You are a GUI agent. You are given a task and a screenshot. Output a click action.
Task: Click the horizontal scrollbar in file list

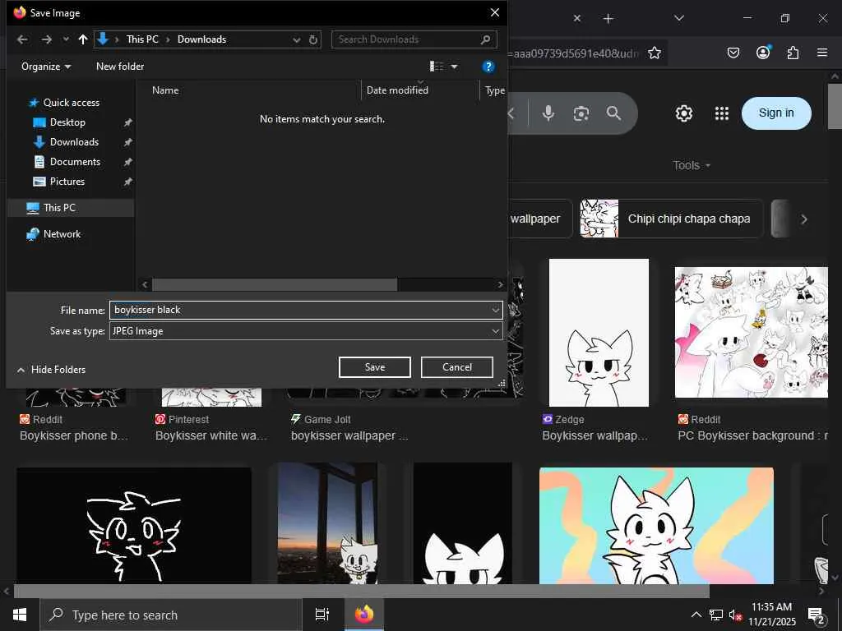tap(275, 284)
